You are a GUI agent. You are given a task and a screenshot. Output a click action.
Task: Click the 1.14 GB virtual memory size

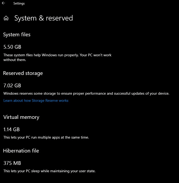12,129
